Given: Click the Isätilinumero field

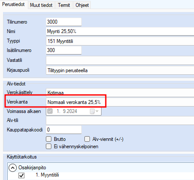Looking at the screenshot, I should (x=64, y=50).
